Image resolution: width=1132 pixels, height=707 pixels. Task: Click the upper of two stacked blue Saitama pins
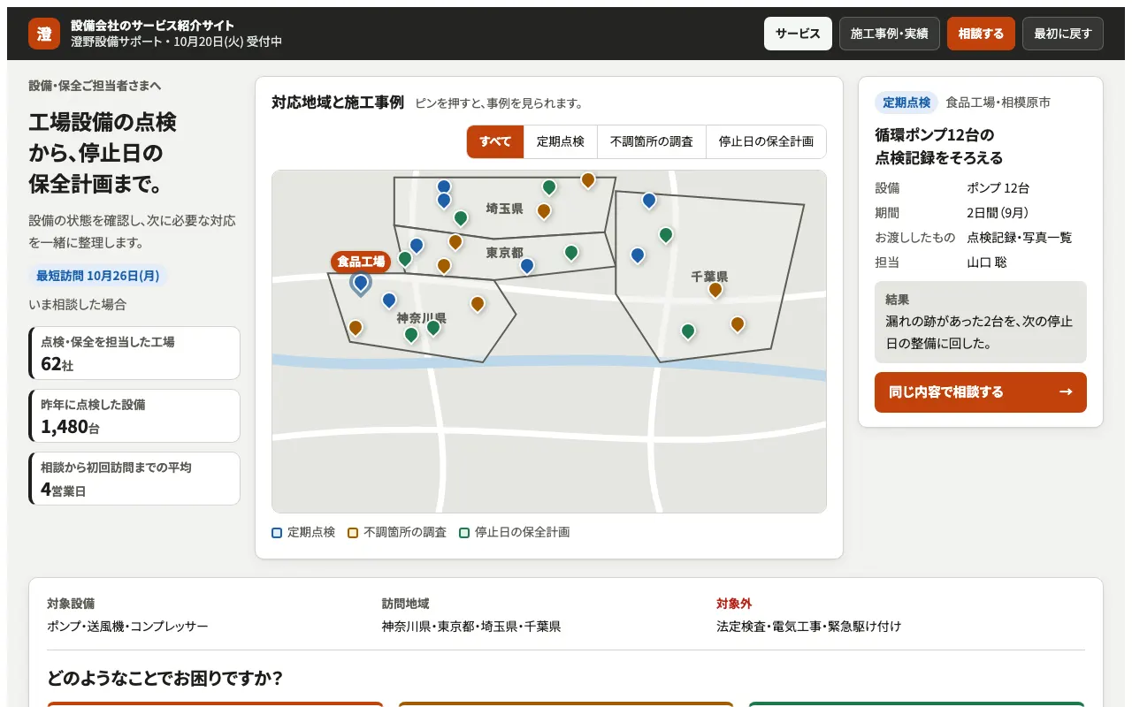pos(444,187)
